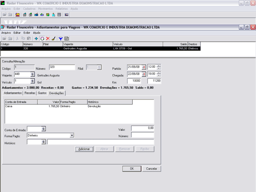
Task: Decrease the Chegada time with down arrow
Action: pos(159,75)
